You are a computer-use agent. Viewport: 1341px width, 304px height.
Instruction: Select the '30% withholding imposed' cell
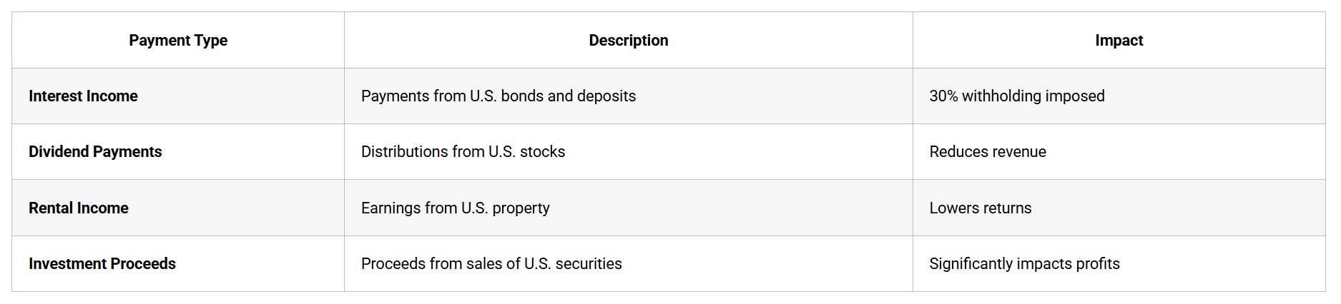1016,96
